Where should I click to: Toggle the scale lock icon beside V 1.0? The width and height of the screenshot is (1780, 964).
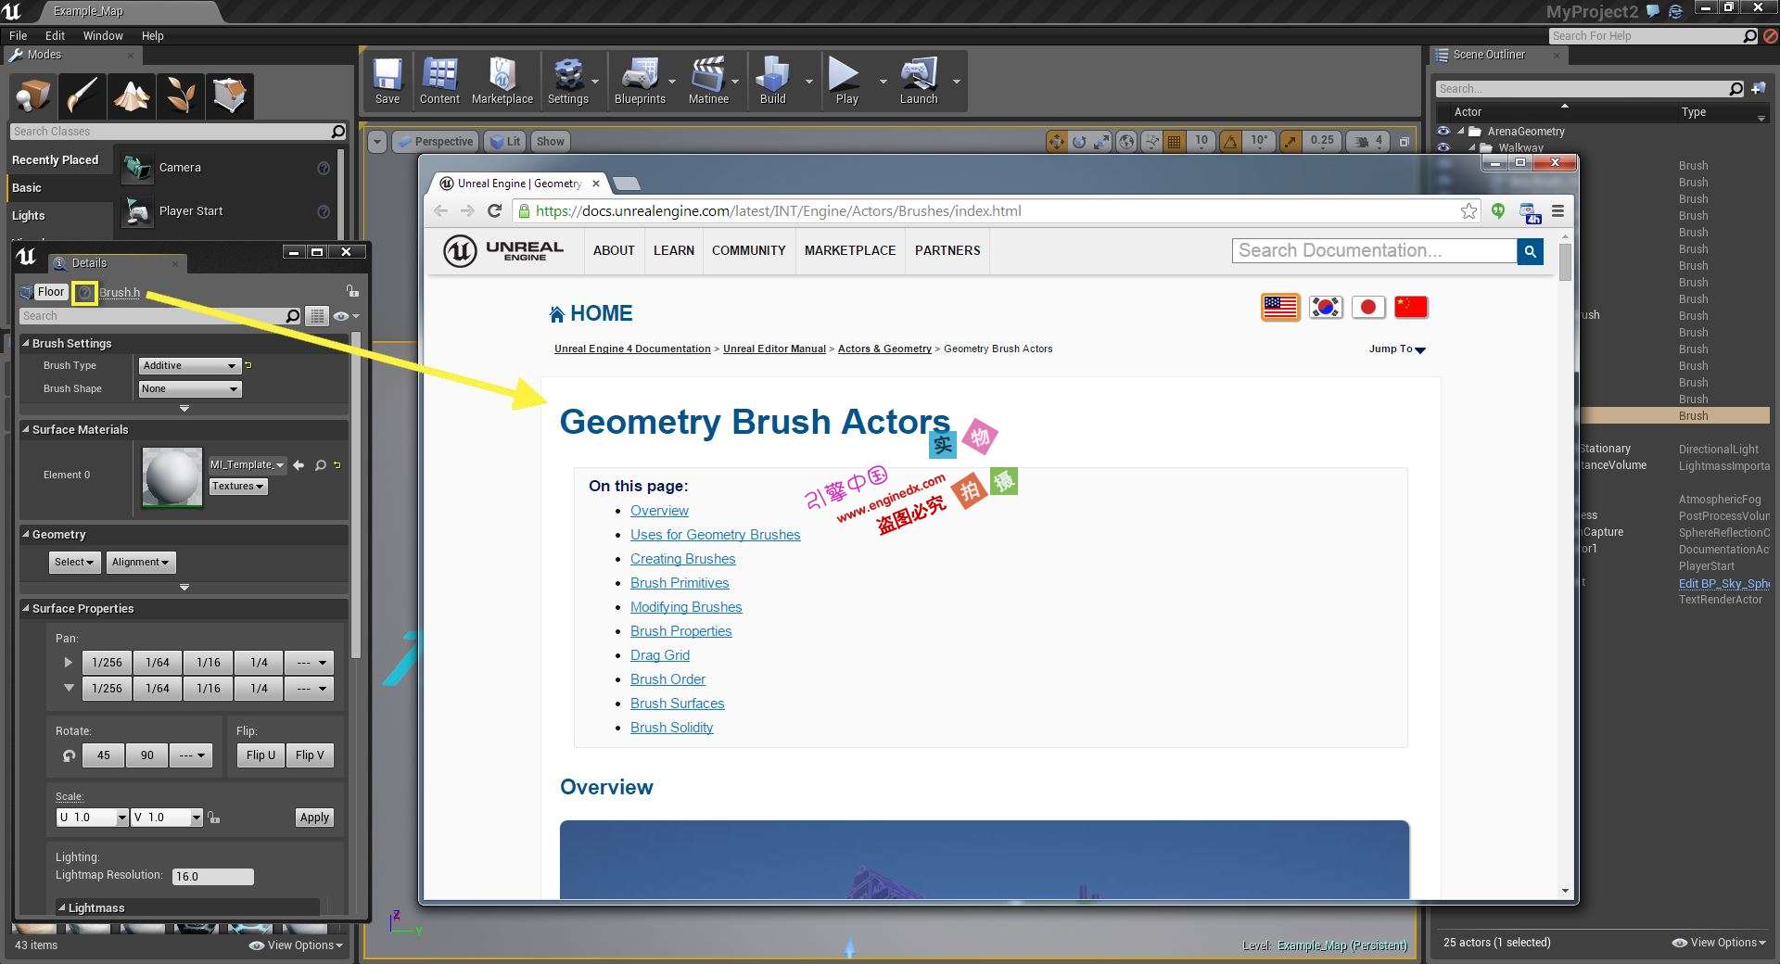click(x=214, y=818)
